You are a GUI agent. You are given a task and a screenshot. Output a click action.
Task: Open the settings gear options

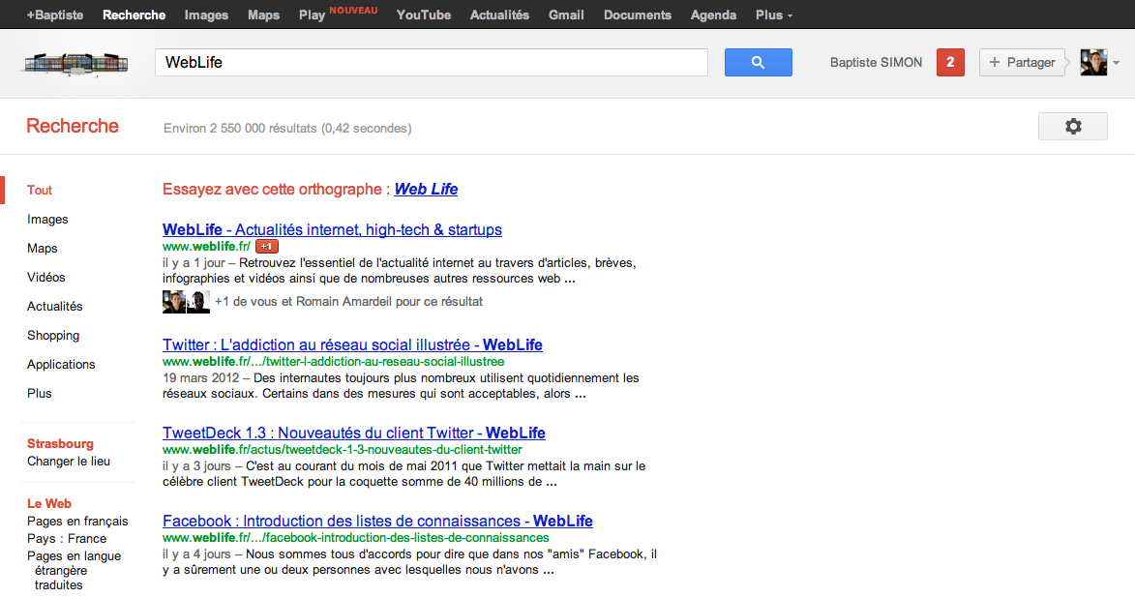[1072, 127]
